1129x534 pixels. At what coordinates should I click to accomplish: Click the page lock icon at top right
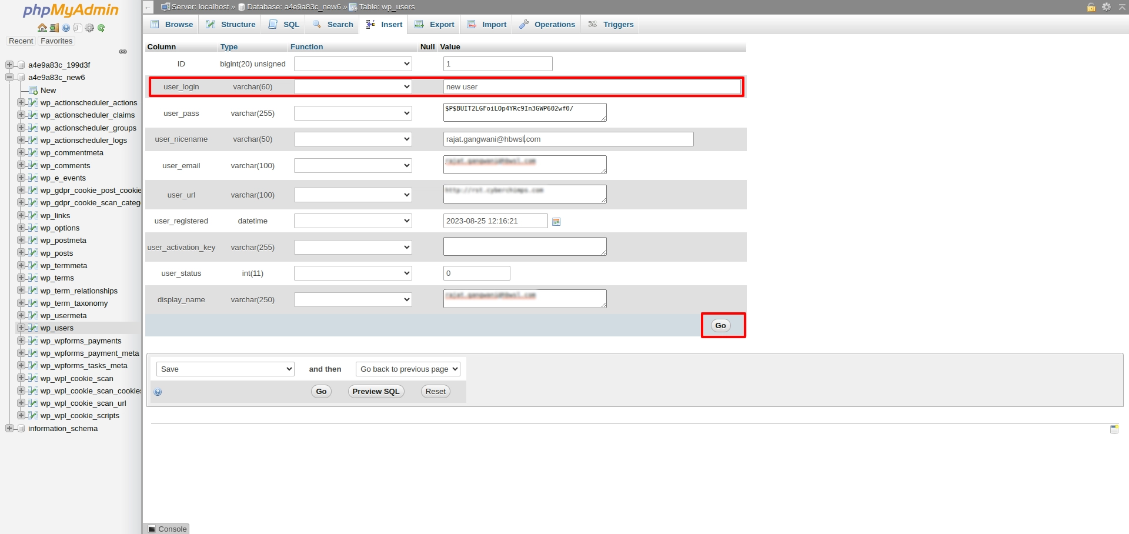pyautogui.click(x=1091, y=7)
